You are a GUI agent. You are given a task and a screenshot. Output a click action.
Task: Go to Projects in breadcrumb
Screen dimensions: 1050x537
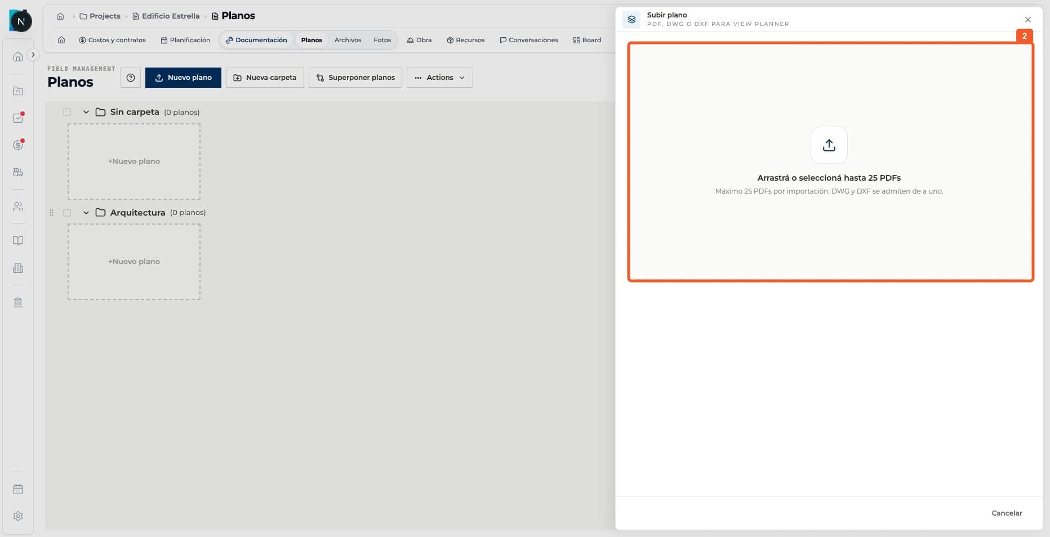click(x=100, y=16)
